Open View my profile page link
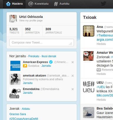The width and height of the screenshot is (113, 120). [31, 20]
